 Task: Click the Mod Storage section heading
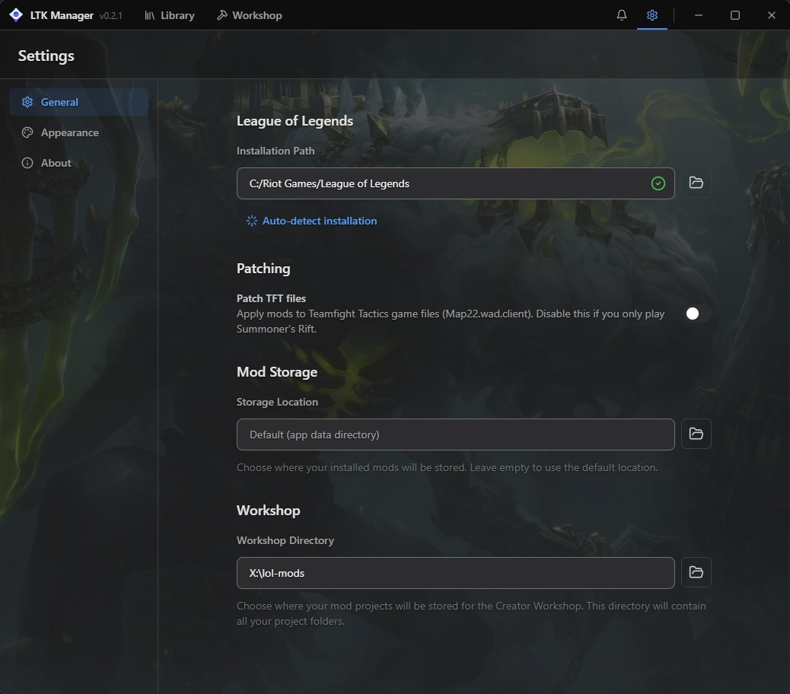click(277, 372)
